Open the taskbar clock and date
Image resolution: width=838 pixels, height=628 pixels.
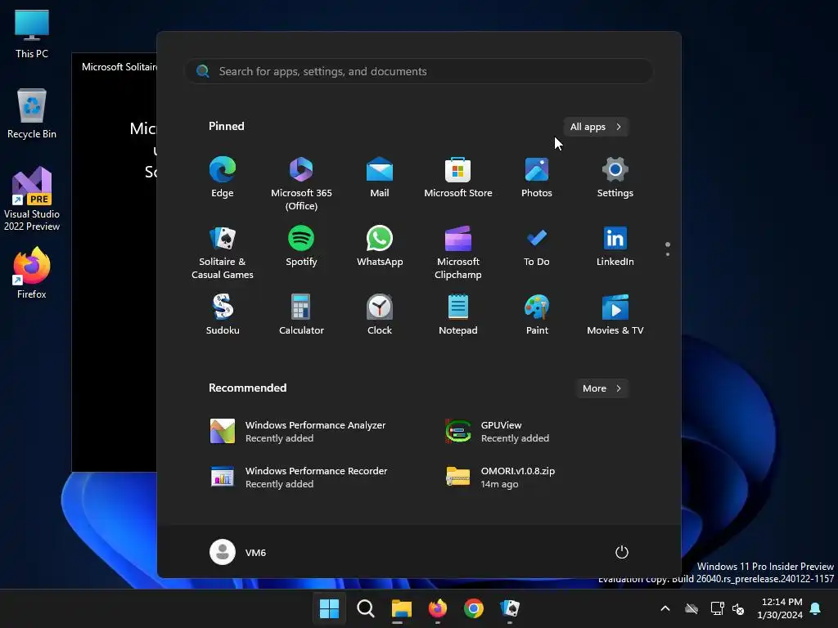pyautogui.click(x=780, y=608)
